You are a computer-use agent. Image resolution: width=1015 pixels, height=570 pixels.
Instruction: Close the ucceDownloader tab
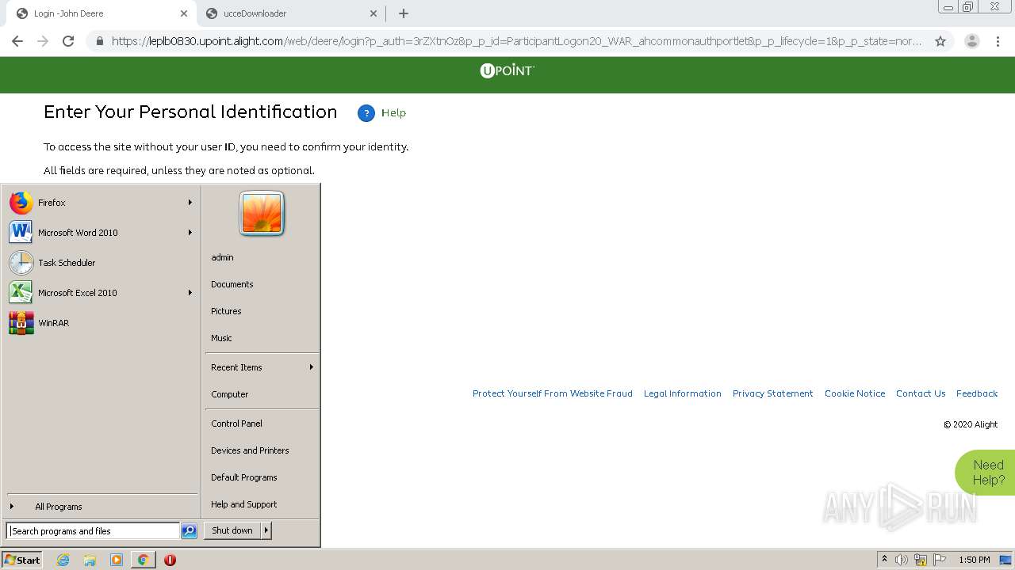click(x=374, y=13)
